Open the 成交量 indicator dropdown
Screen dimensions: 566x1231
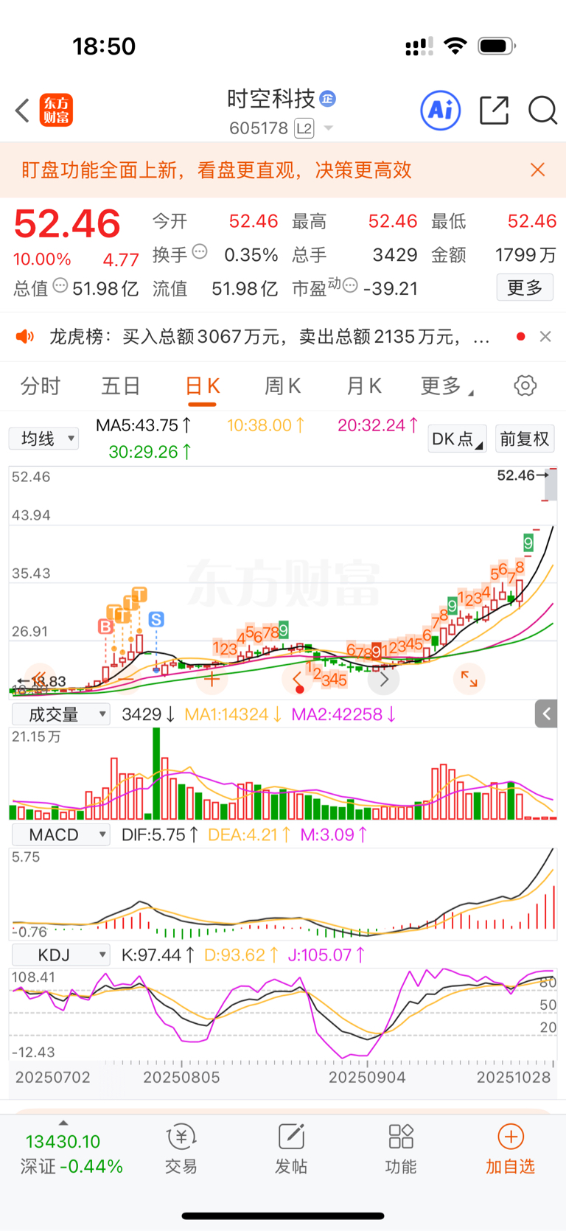click(60, 714)
